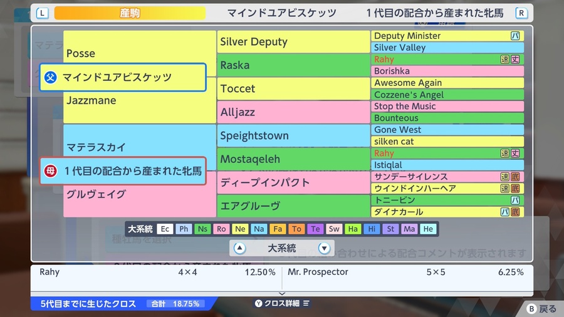This screenshot has width=564, height=317.
Task: Click the 速 badge on ウインドインハーヘア
Action: (505, 189)
